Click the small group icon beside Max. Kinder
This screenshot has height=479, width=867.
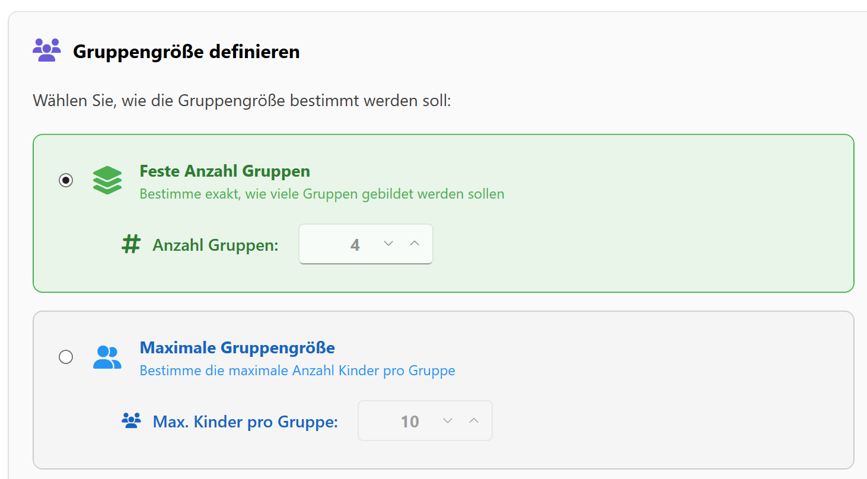[131, 420]
